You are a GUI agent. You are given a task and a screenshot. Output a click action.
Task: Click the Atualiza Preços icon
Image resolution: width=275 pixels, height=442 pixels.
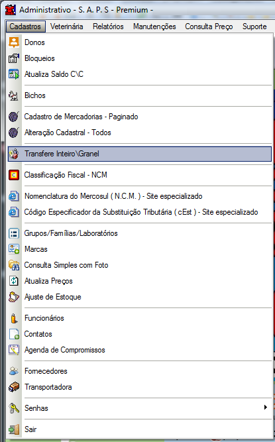click(14, 281)
